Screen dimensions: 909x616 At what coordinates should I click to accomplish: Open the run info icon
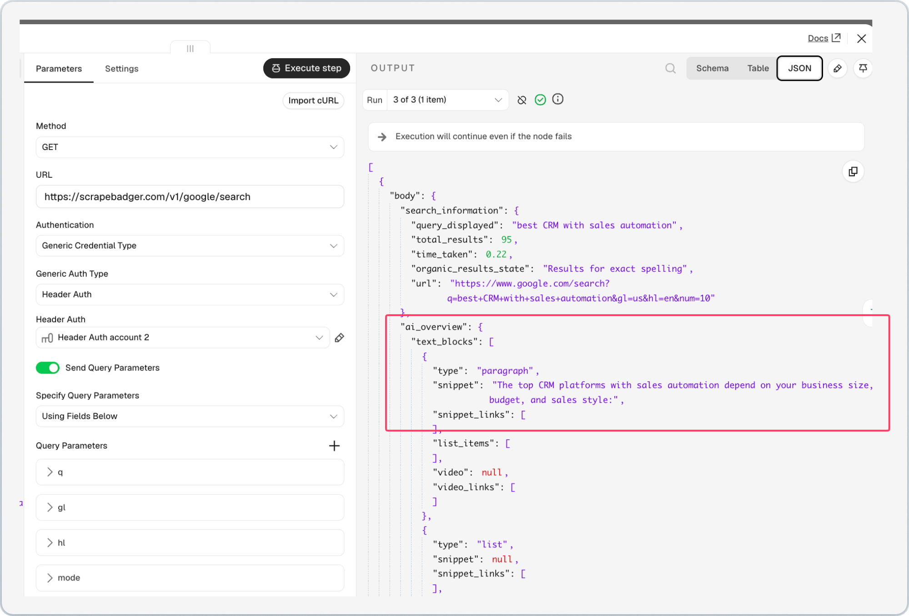[x=558, y=99]
